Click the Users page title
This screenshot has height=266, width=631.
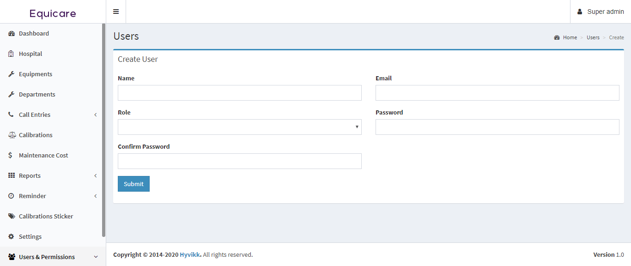126,36
